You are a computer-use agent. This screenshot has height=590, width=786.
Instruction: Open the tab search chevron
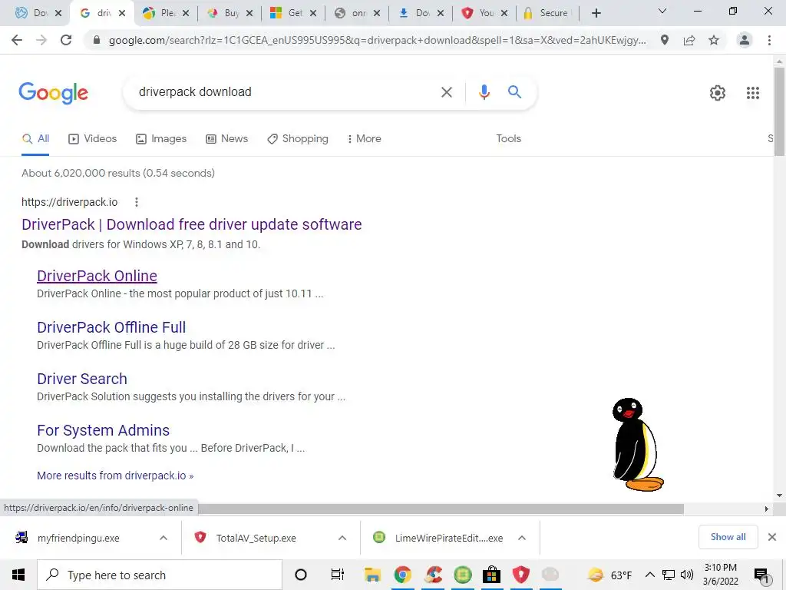(x=662, y=11)
